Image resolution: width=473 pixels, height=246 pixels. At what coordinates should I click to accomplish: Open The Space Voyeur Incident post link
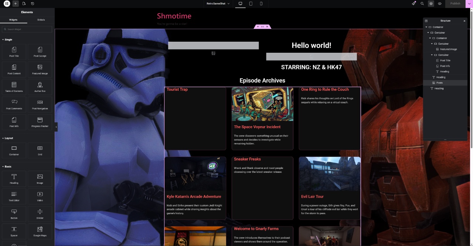[x=257, y=127]
